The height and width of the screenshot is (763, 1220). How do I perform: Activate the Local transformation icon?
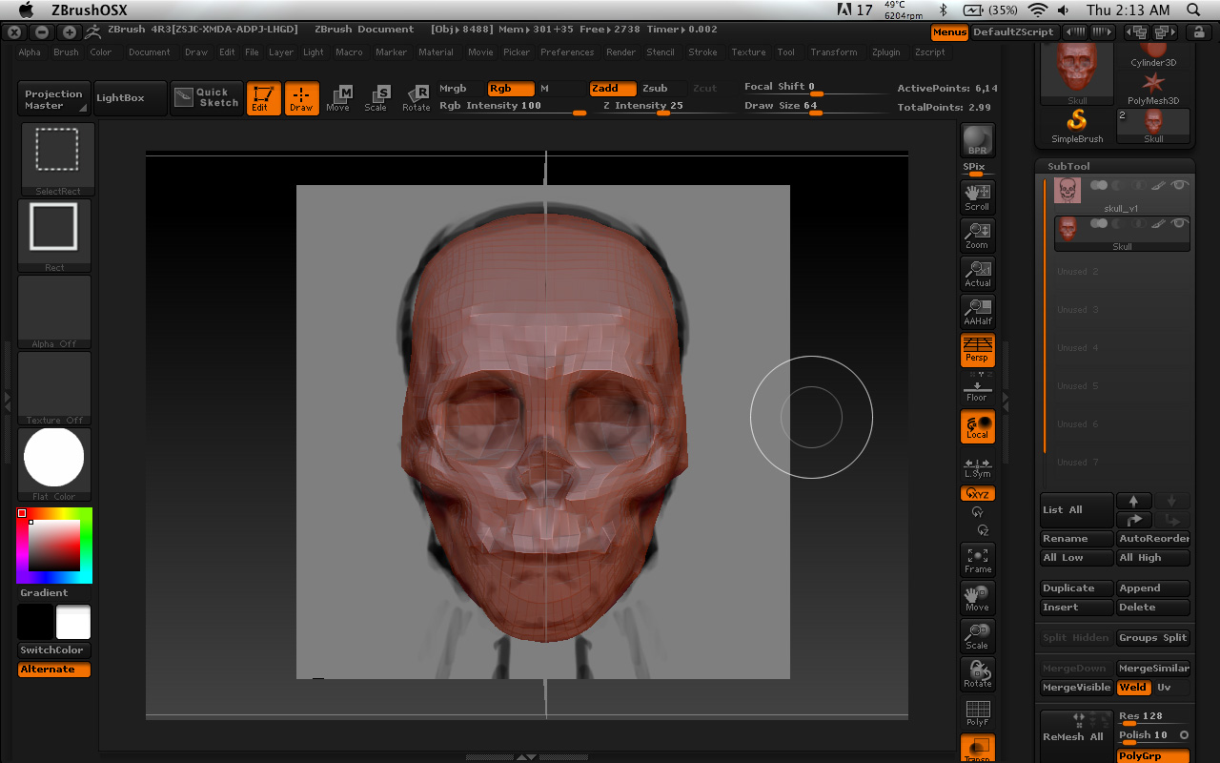977,426
